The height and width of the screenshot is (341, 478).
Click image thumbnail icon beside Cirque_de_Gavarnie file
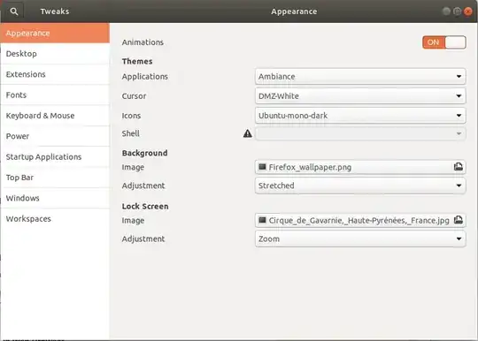262,220
